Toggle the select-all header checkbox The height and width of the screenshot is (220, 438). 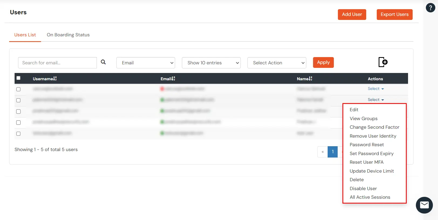[x=18, y=78]
